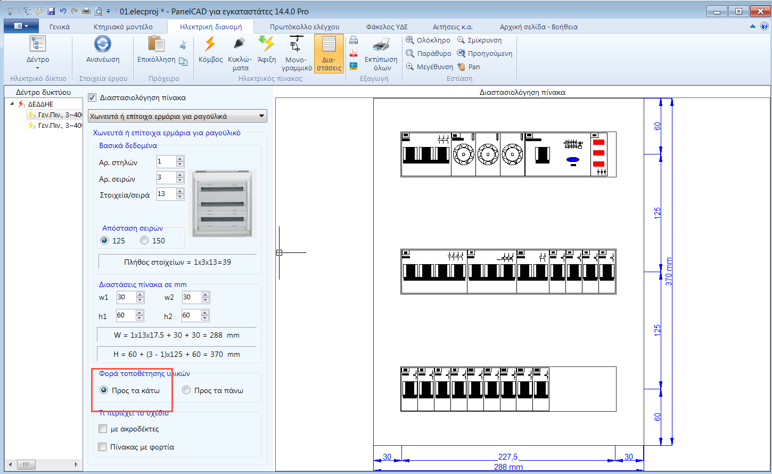The width and height of the screenshot is (772, 474).
Task: Collapse the ΔΕΔΔΗΕ tree node
Action: (x=12, y=104)
